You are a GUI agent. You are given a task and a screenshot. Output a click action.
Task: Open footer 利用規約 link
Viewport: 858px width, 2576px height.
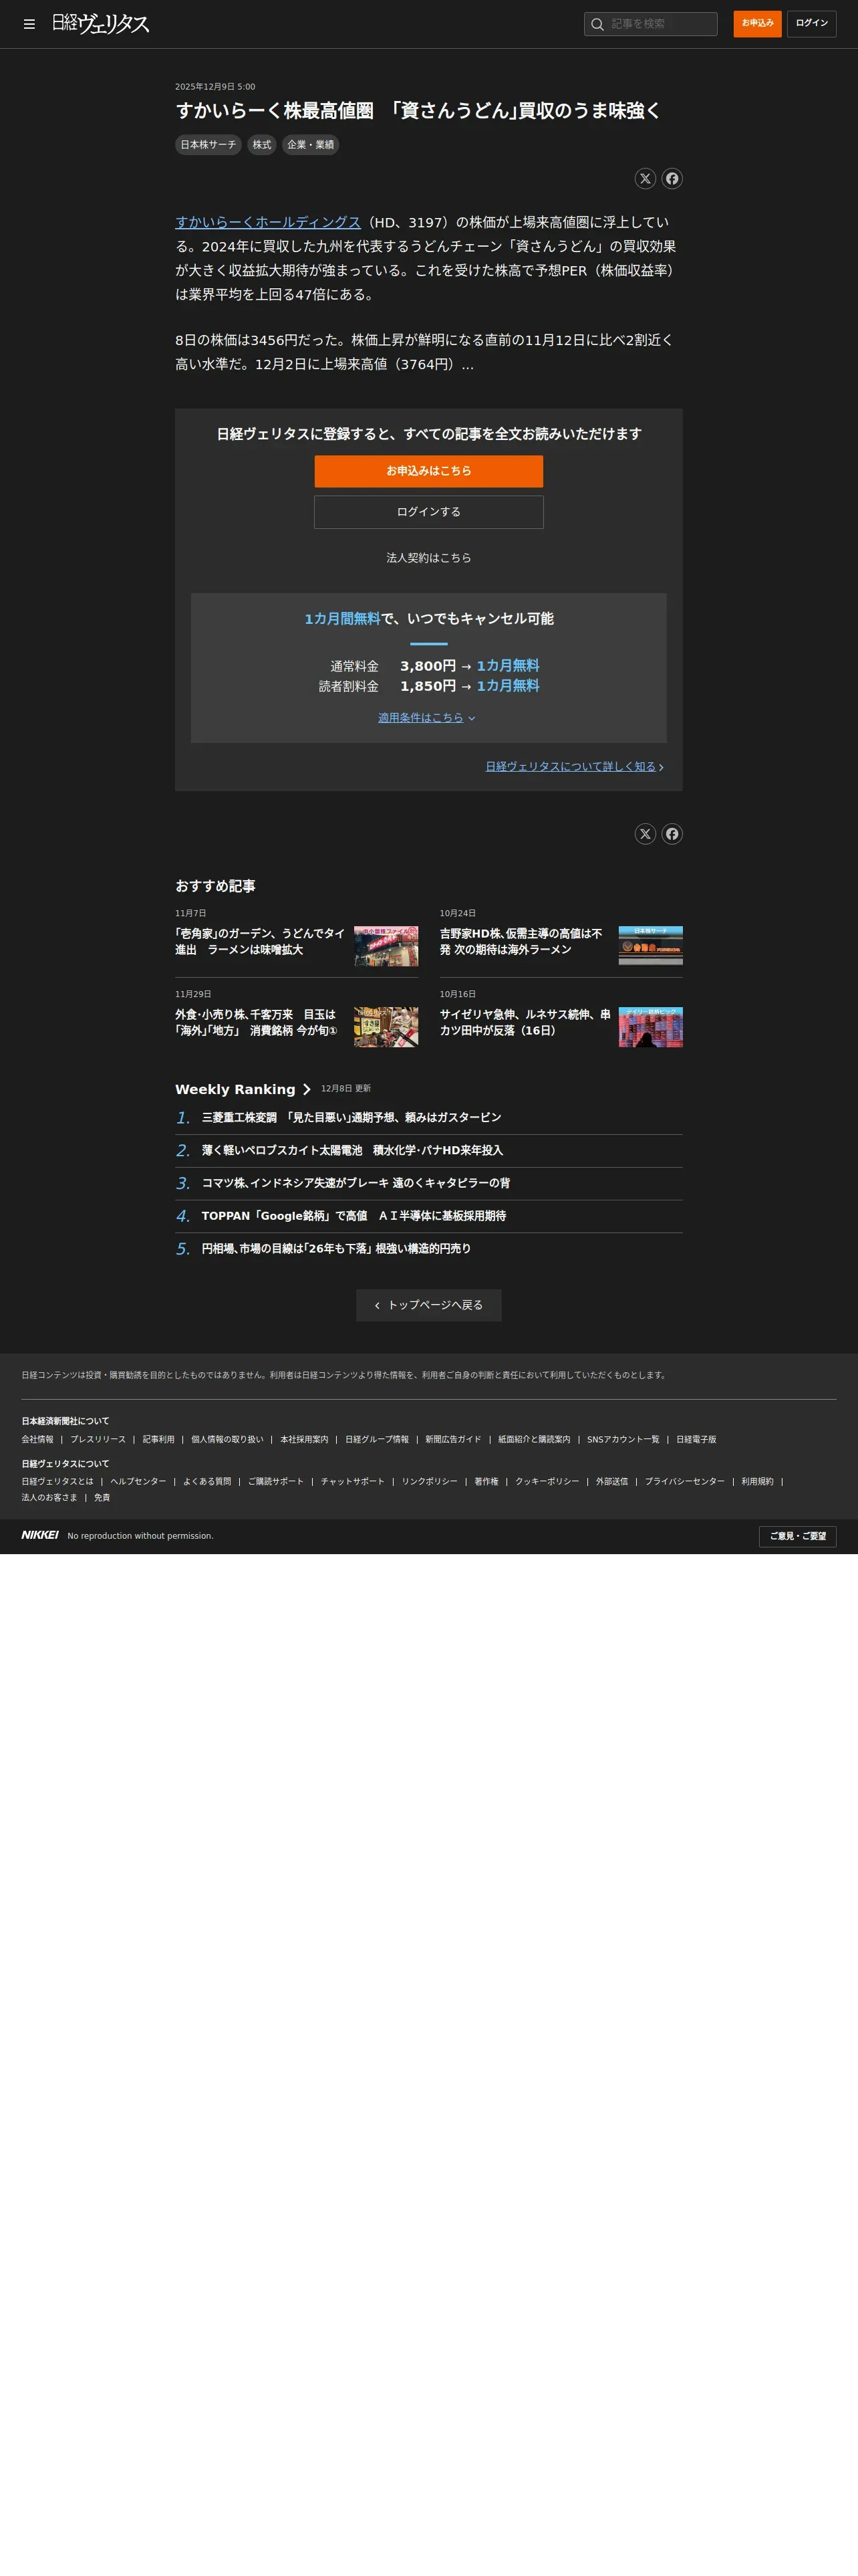coord(757,1482)
